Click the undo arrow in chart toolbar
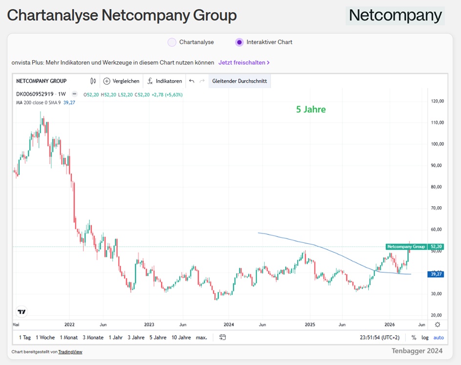This screenshot has height=365, width=461. (x=191, y=81)
